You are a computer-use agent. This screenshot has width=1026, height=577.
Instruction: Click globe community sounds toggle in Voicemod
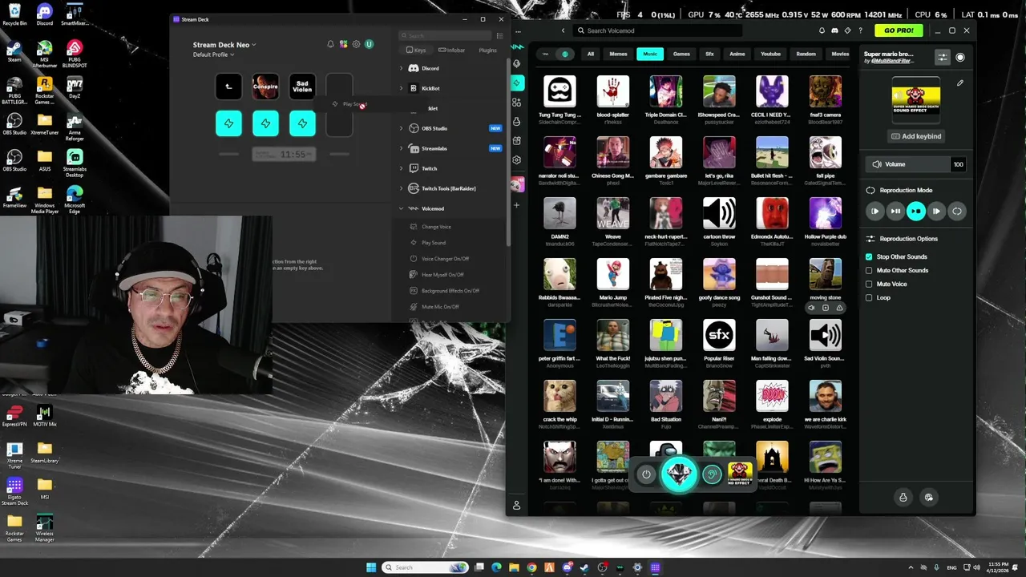pyautogui.click(x=565, y=54)
